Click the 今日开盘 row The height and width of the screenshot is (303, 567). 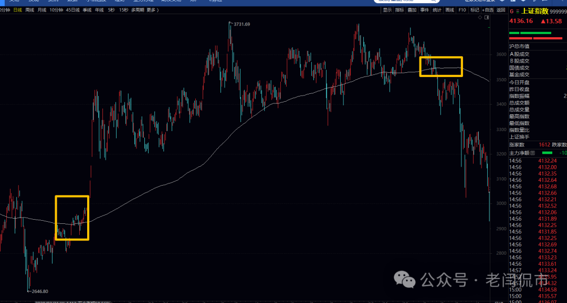pos(538,82)
